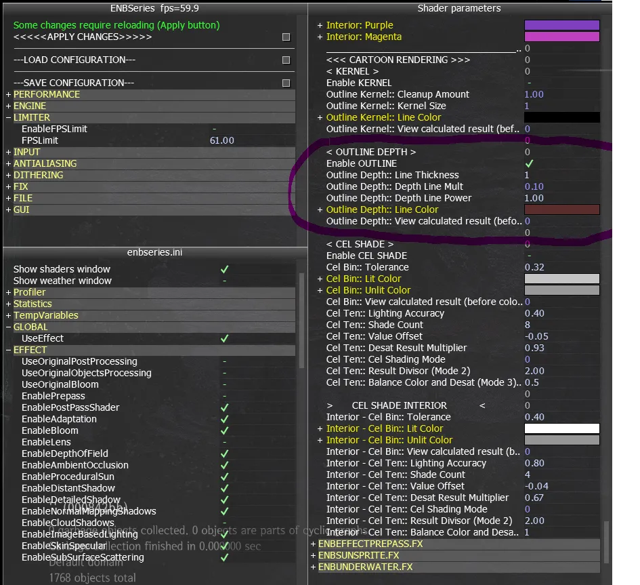
Task: Toggle the UseEffect checkmark
Action: [x=224, y=338]
